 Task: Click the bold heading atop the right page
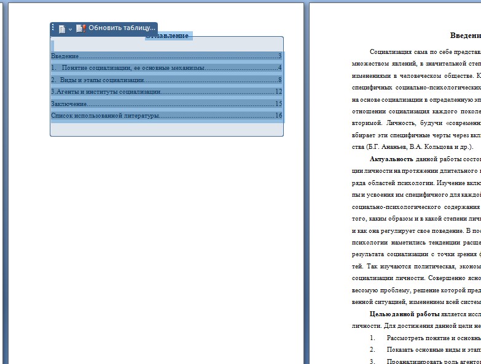coord(465,36)
